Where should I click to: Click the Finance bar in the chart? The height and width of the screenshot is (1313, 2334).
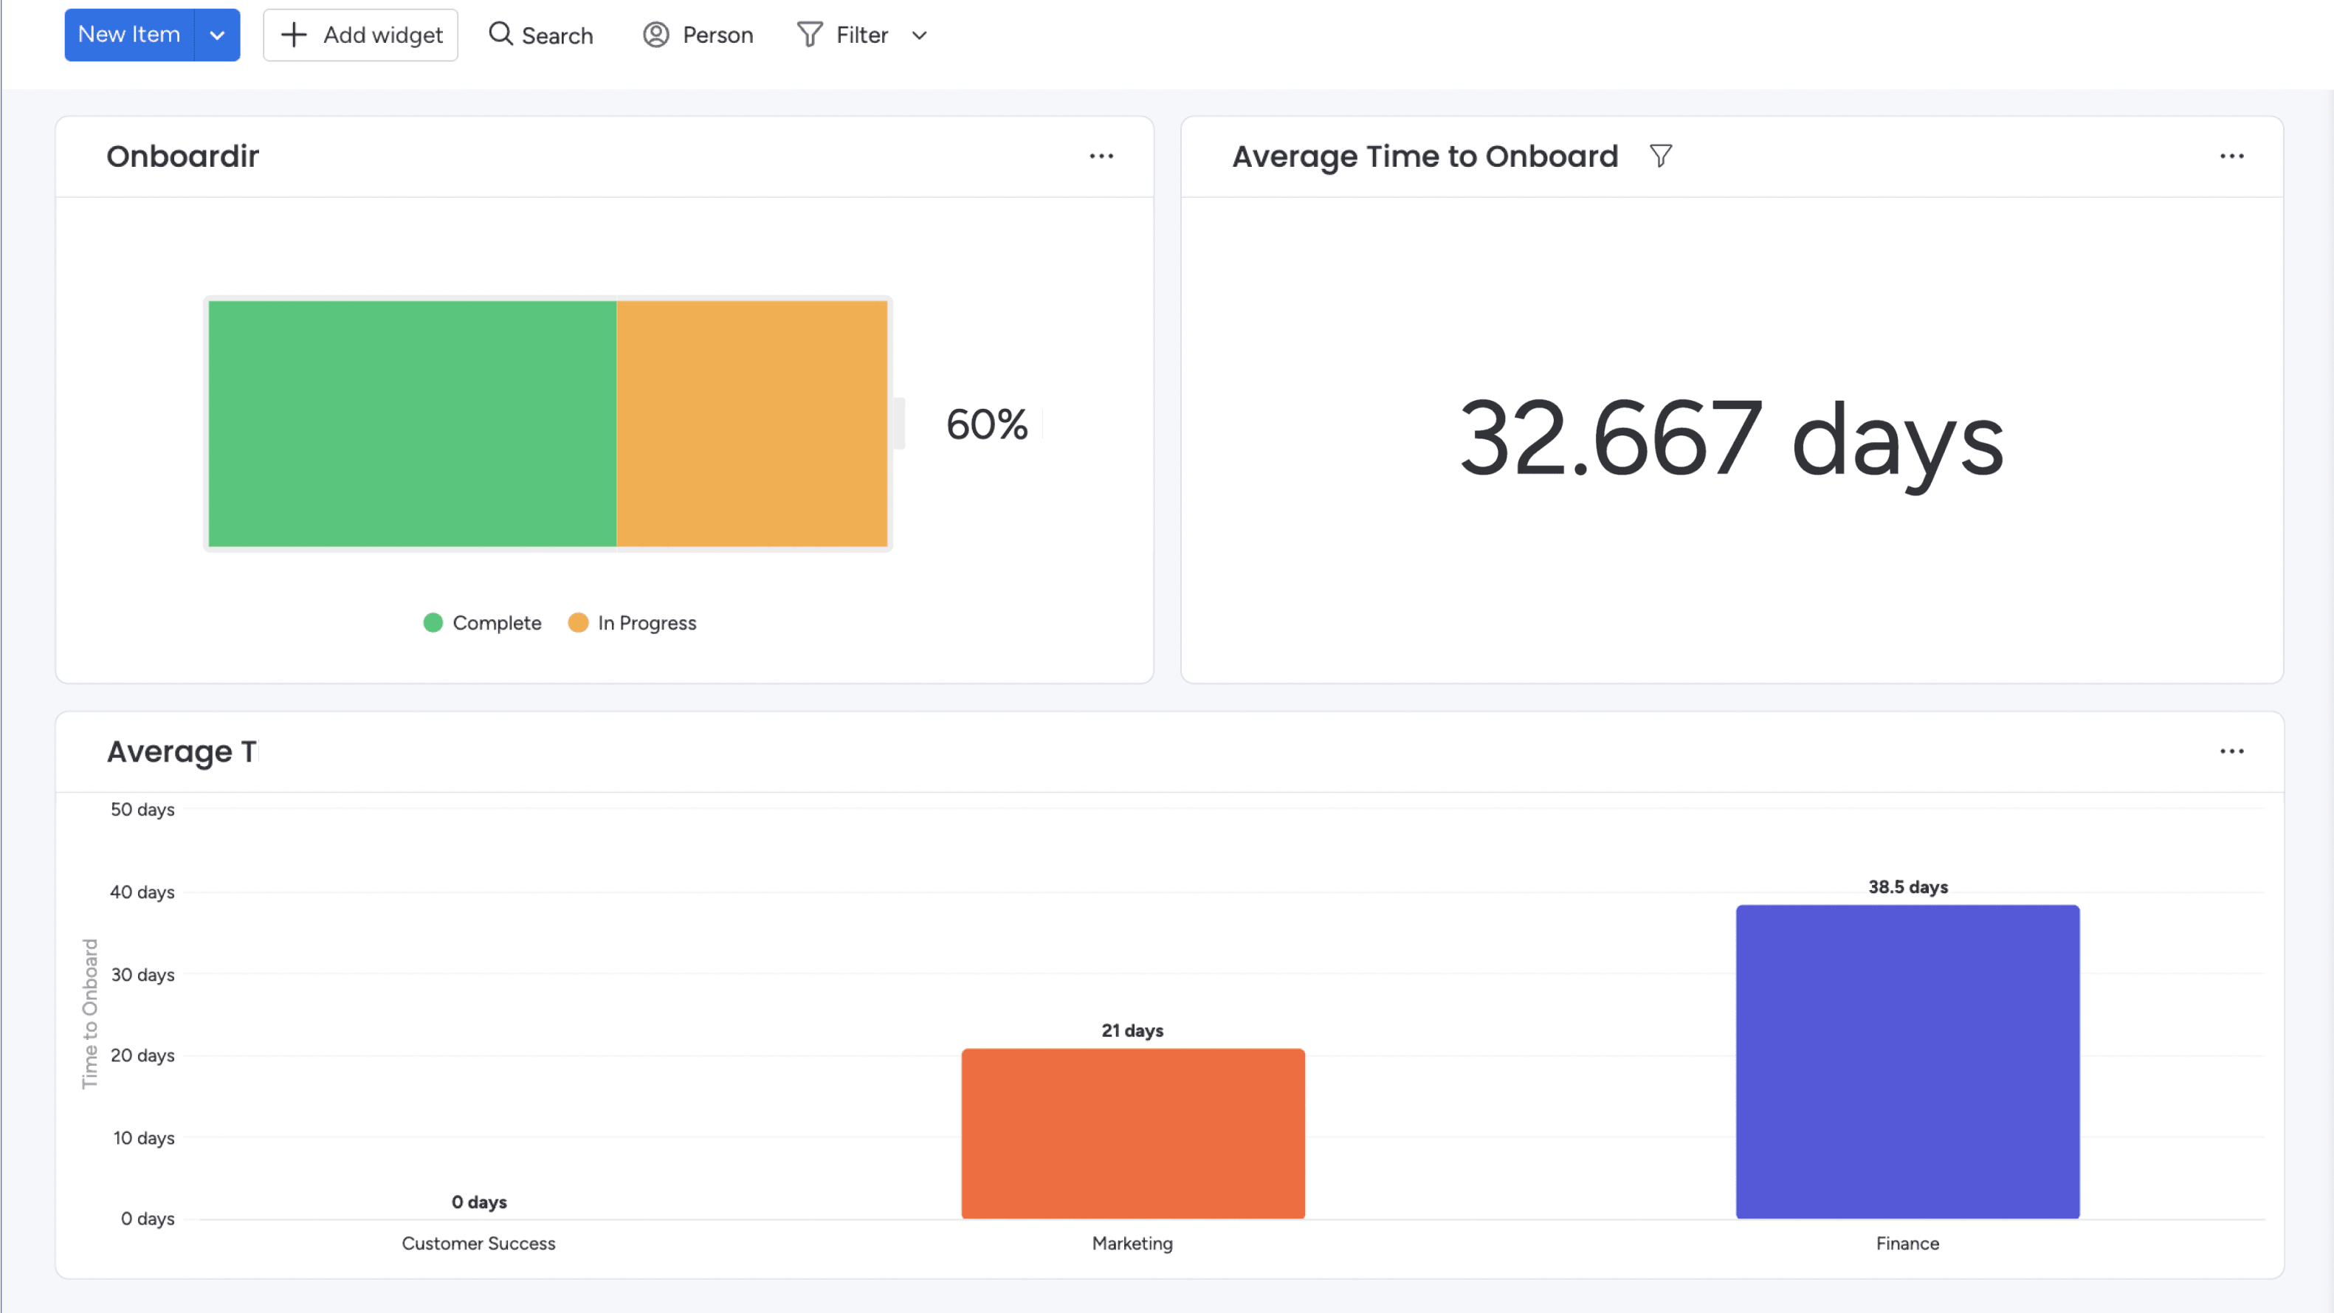pyautogui.click(x=1907, y=1060)
